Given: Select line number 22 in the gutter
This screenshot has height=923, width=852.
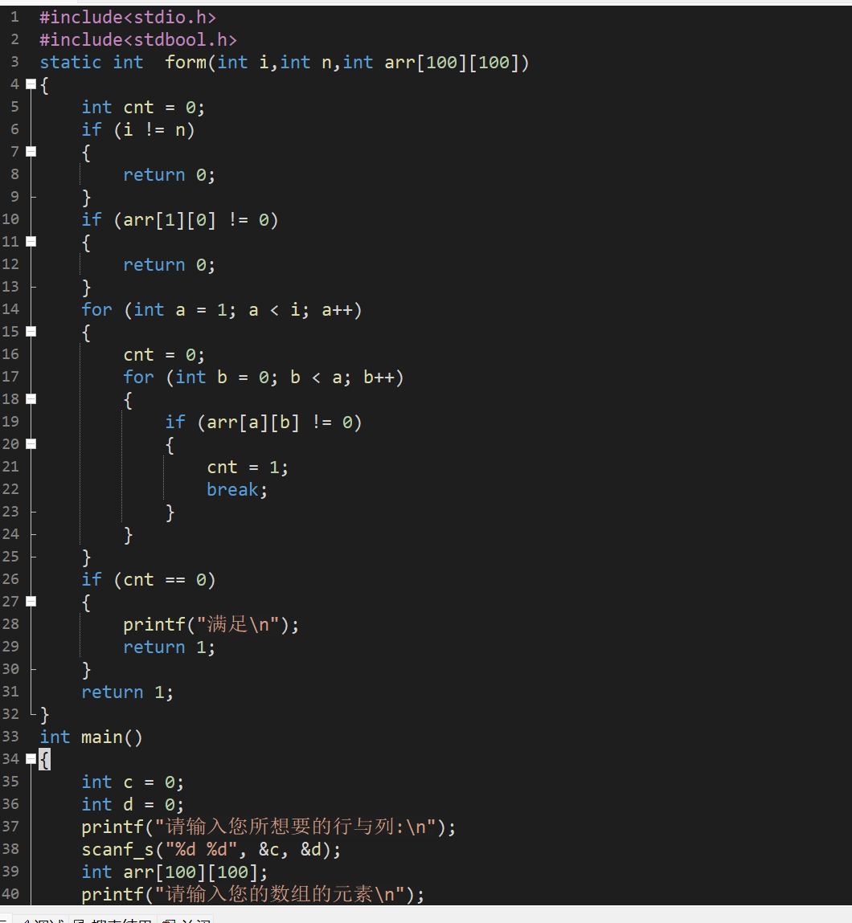Looking at the screenshot, I should point(10,489).
